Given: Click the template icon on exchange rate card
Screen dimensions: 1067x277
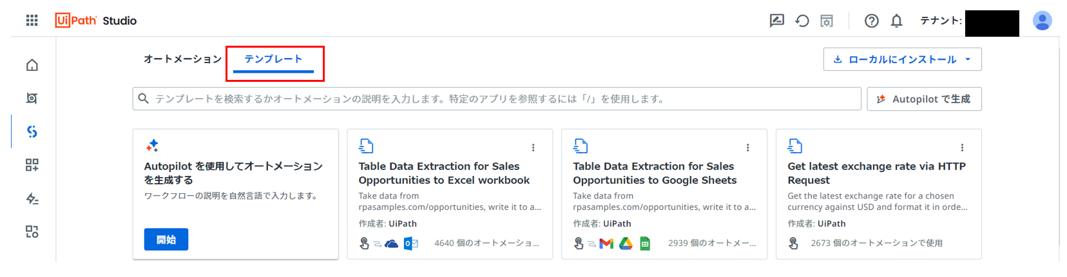Looking at the screenshot, I should click(x=795, y=146).
